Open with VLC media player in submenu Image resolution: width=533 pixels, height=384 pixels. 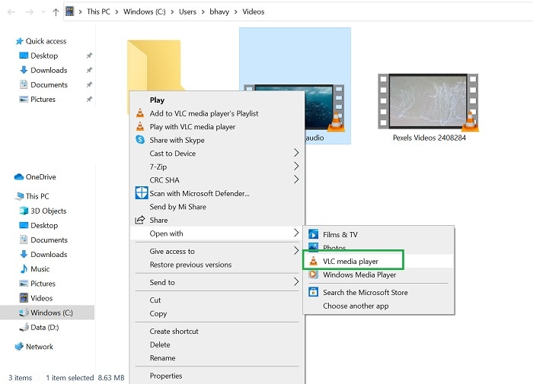coord(378,261)
